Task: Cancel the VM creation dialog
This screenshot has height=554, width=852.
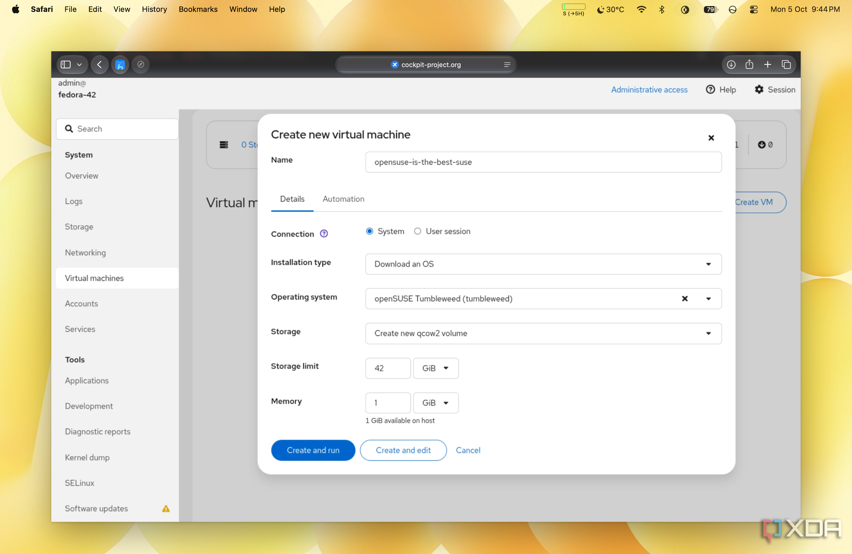Action: point(468,450)
